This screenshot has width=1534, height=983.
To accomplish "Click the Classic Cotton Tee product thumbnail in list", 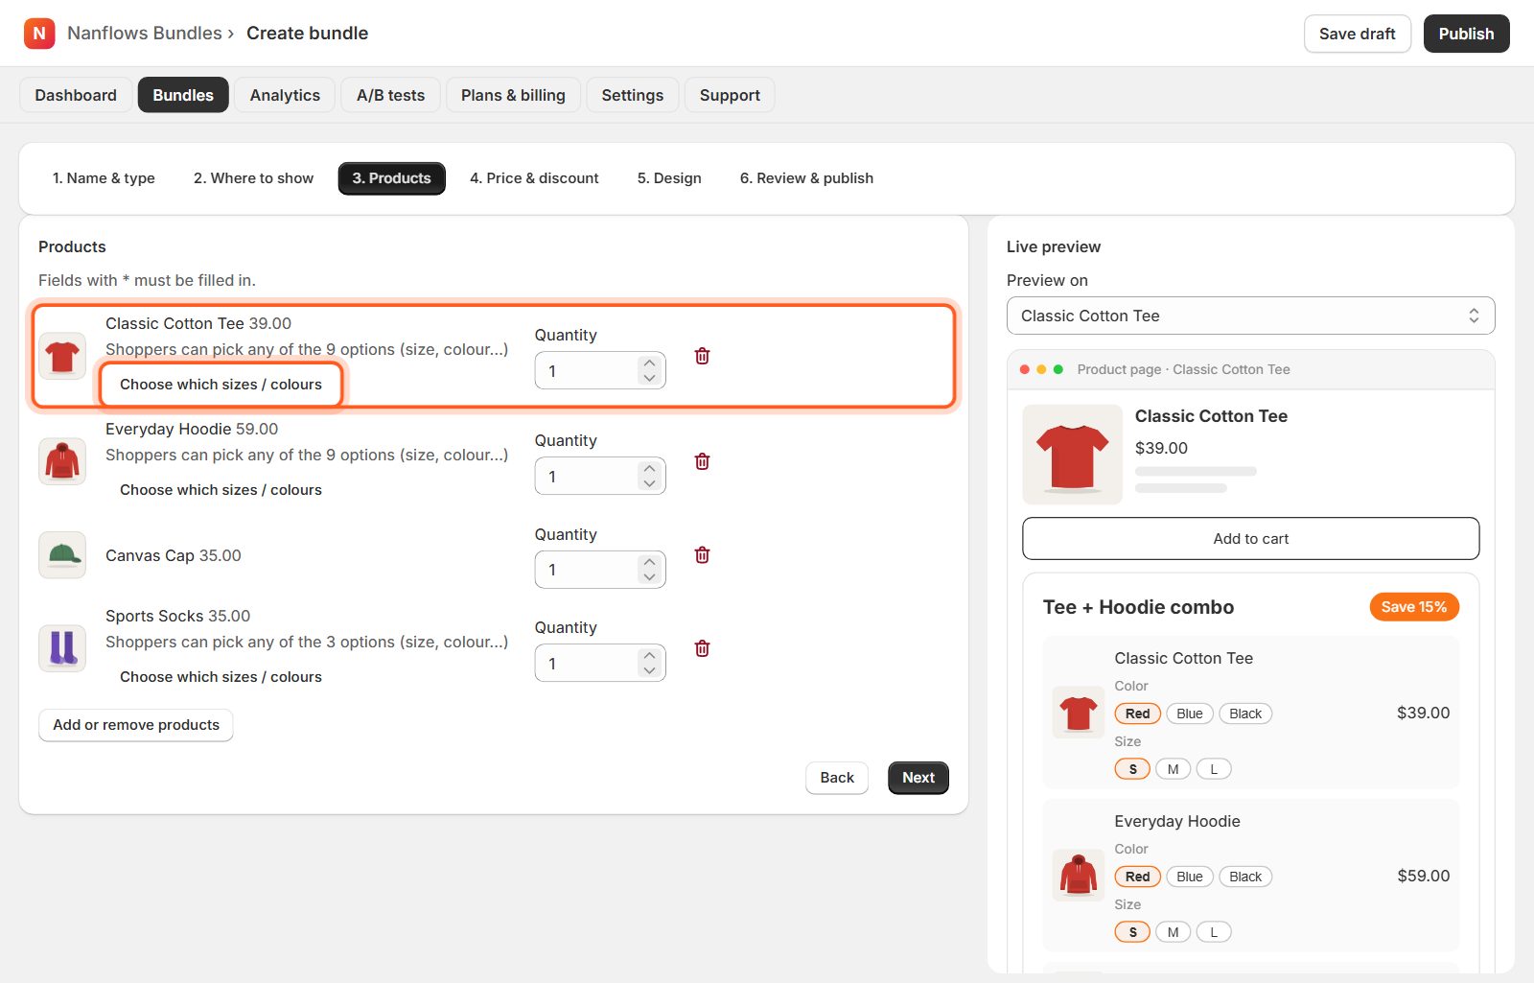I will tap(62, 357).
